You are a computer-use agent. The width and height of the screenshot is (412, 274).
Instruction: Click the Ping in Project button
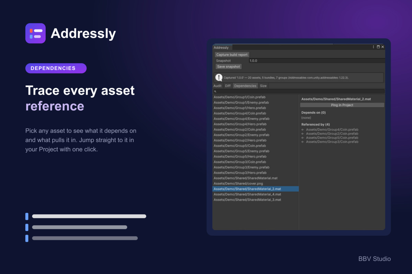(x=342, y=105)
